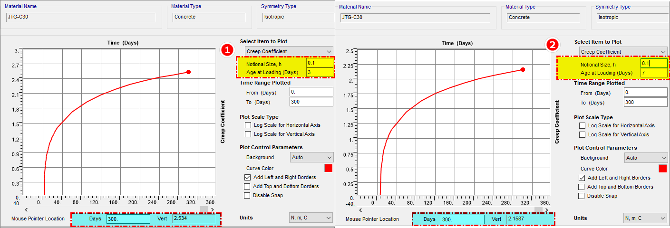Enable Log Scale for Horizontal Axis in left panel
Image resolution: width=670 pixels, height=228 pixels.
point(248,125)
